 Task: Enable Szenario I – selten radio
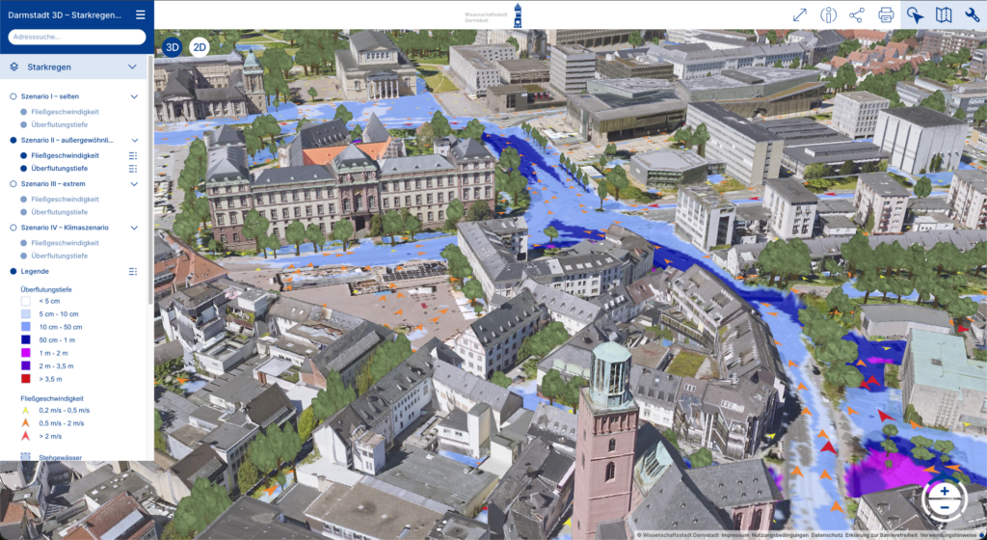(x=13, y=96)
